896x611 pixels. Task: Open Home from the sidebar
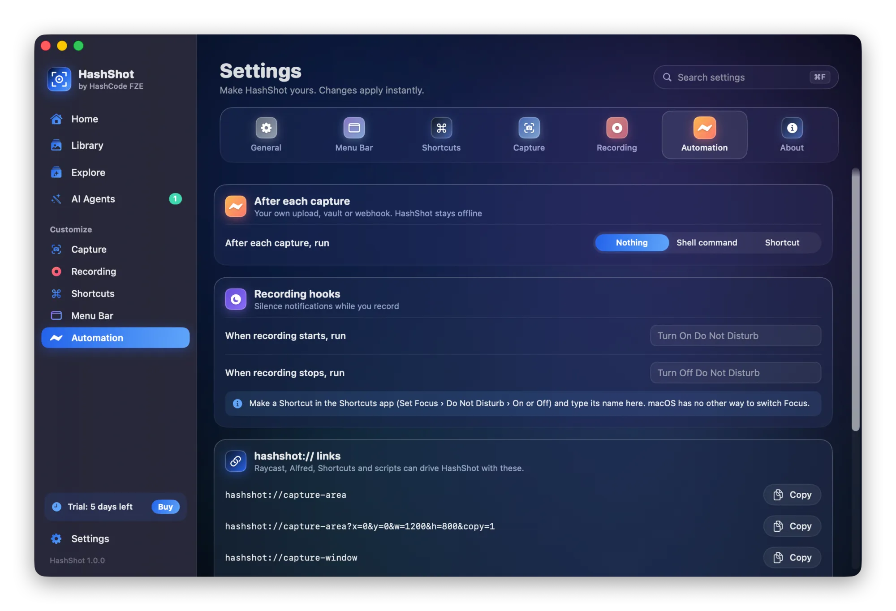click(x=115, y=119)
